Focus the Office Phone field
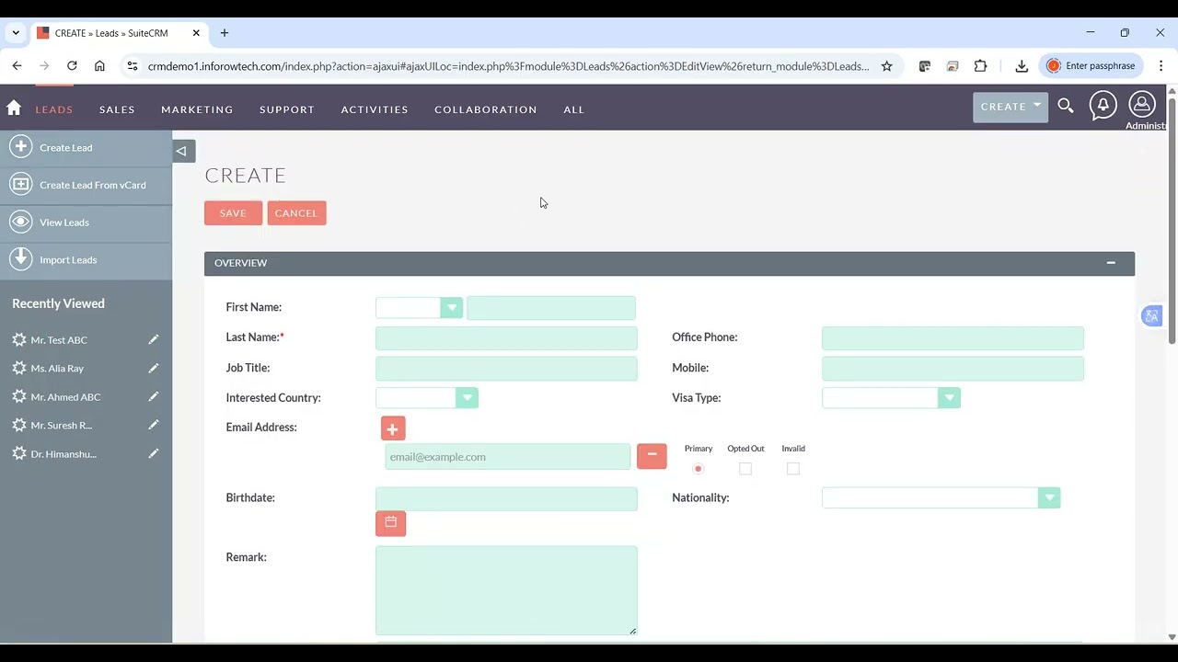Screen dimensions: 1178x662 pyautogui.click(x=953, y=338)
